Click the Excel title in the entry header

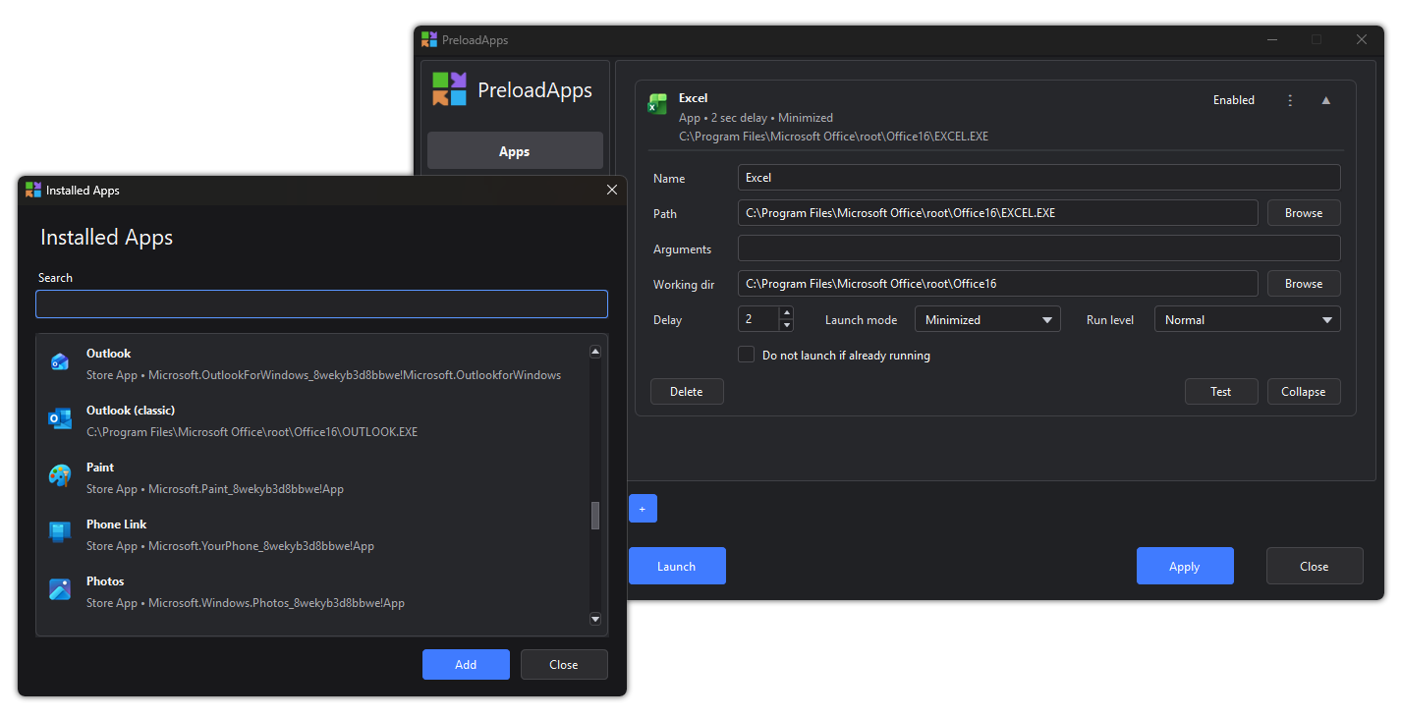point(694,98)
